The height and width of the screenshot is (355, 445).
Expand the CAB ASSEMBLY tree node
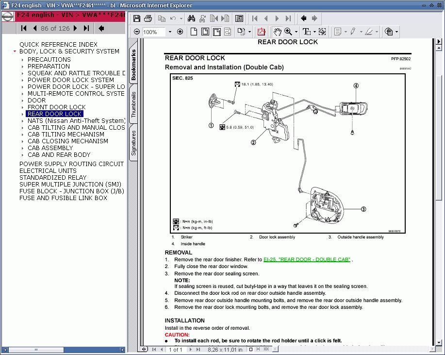click(22, 148)
